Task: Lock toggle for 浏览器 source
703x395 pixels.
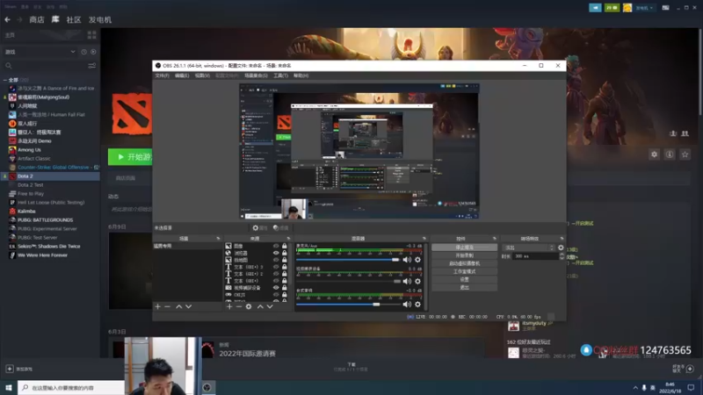Action: 284,253
